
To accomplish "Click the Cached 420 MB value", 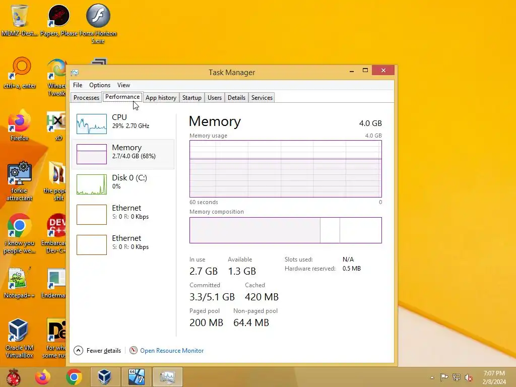I will 262,297.
